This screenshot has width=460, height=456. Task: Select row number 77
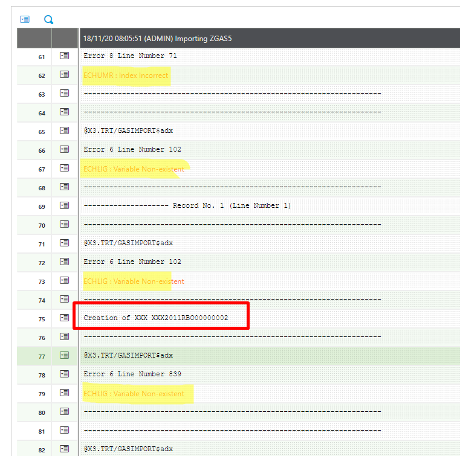coord(42,356)
